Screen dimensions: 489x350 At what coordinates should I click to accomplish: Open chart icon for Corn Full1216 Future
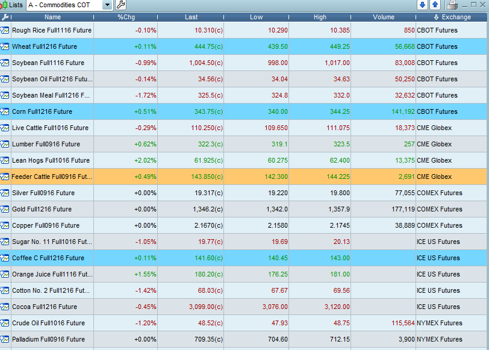(5, 111)
